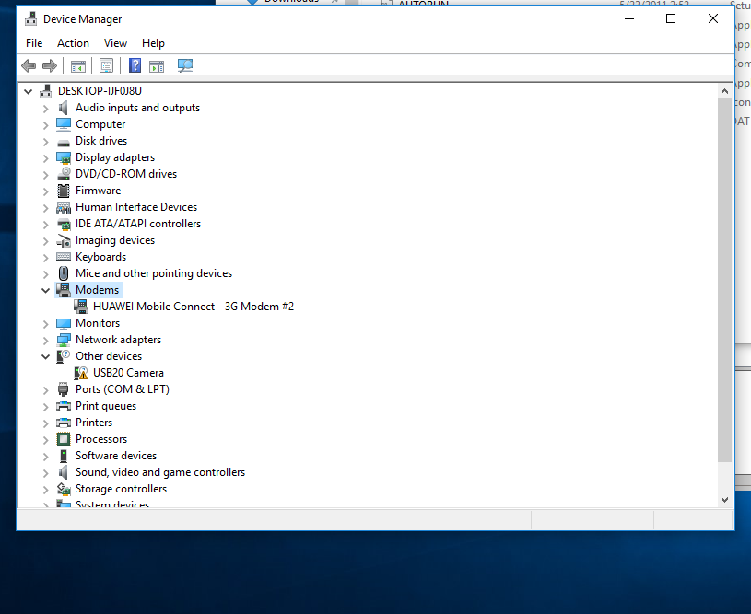Open the View menu
Image resolution: width=751 pixels, height=614 pixels.
(x=115, y=43)
